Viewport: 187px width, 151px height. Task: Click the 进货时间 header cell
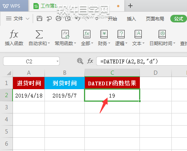click(x=29, y=83)
